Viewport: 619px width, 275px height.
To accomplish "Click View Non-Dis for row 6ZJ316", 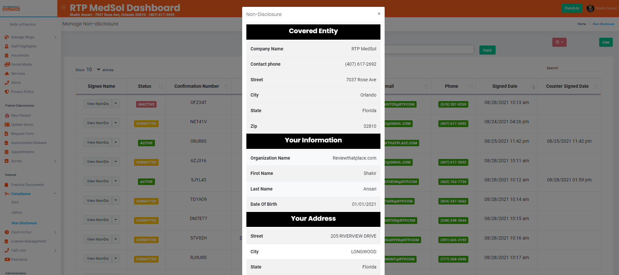I will (x=98, y=162).
